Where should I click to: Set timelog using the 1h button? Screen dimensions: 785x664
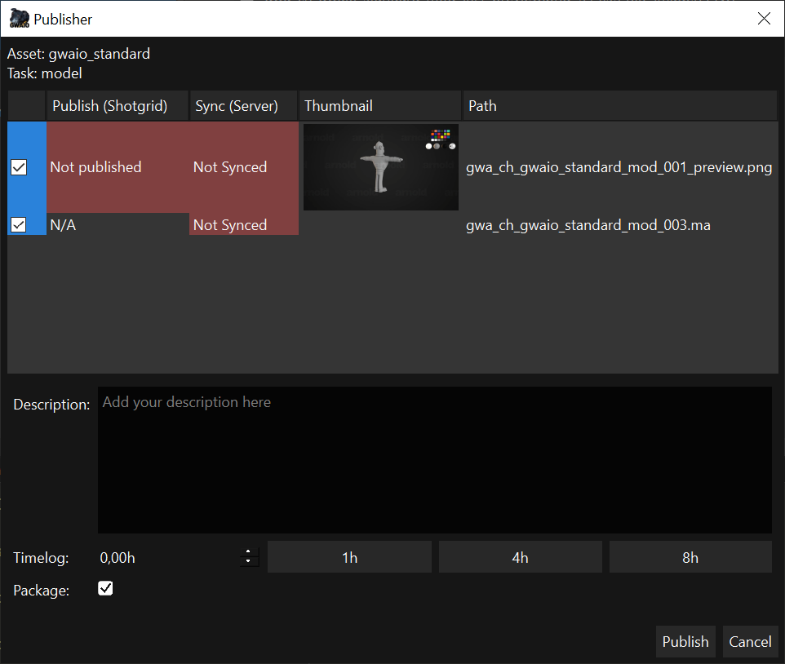click(x=349, y=558)
